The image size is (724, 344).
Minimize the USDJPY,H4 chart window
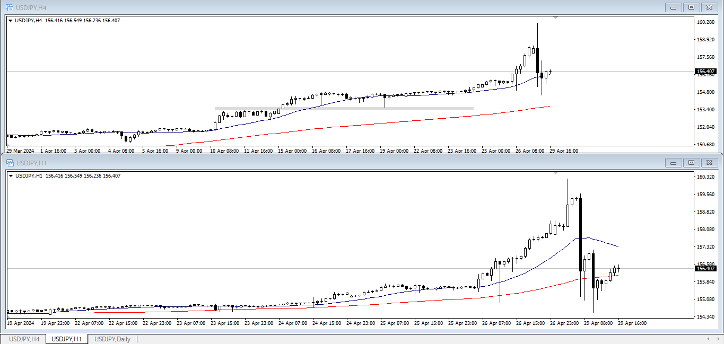point(675,7)
